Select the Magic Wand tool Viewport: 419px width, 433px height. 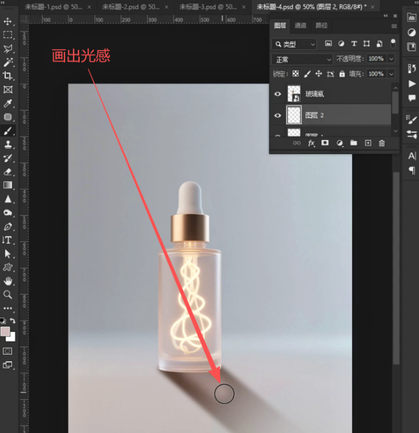click(7, 62)
